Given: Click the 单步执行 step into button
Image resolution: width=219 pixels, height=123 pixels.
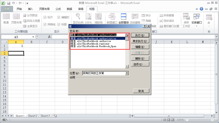Looking at the screenshot, I should 140,41.
